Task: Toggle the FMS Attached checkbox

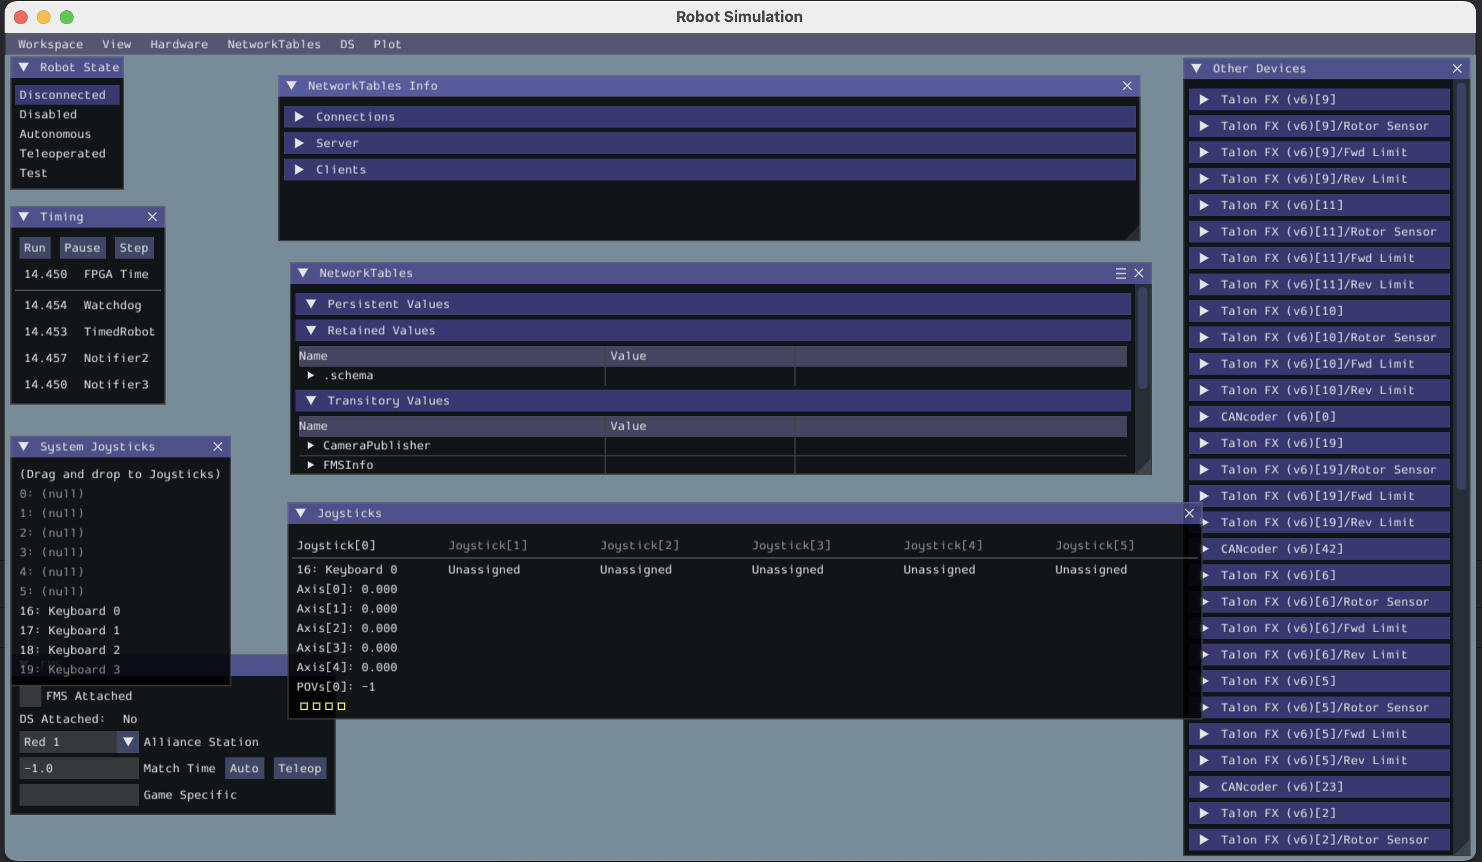Action: click(x=30, y=696)
